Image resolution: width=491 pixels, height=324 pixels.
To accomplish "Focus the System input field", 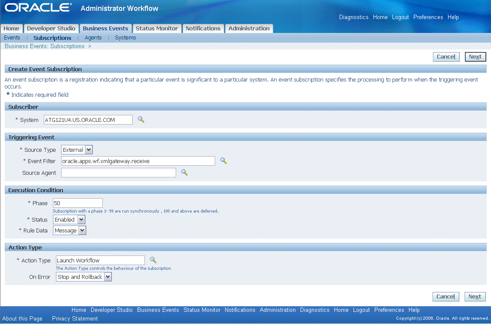I will coord(88,120).
